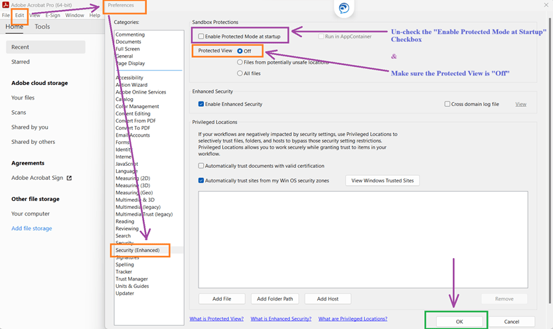Viewport: 553px width, 329px height.
Task: Select Tracker category
Action: (x=123, y=271)
